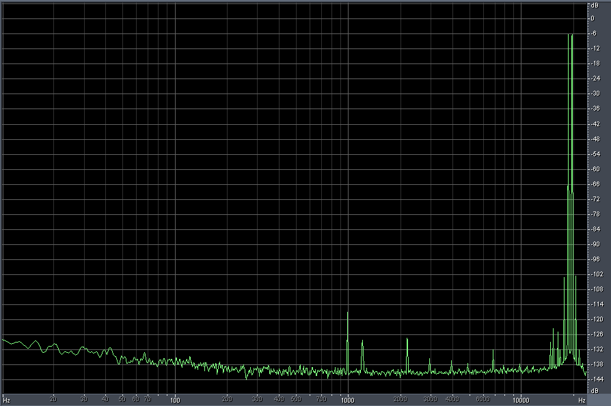Click the -60 dB scale label
The width and height of the screenshot is (611, 406).
point(595,169)
